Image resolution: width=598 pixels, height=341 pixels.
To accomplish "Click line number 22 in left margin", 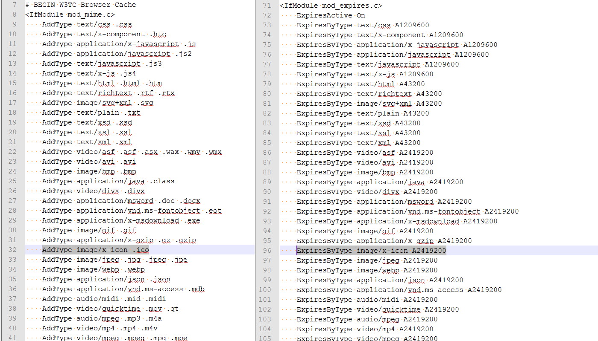I will [12, 152].
